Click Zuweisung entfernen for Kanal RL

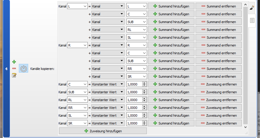coord(218,100)
